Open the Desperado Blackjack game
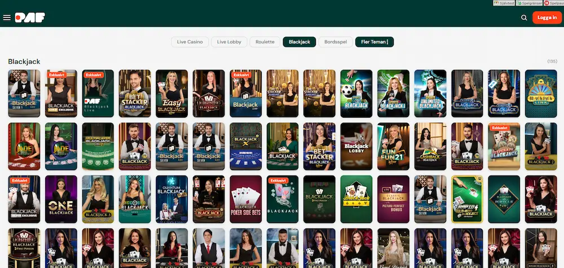Screen dimensions: 564x268 click(x=504, y=146)
